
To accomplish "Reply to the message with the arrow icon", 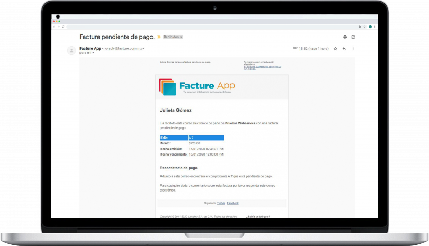I will tap(344, 49).
